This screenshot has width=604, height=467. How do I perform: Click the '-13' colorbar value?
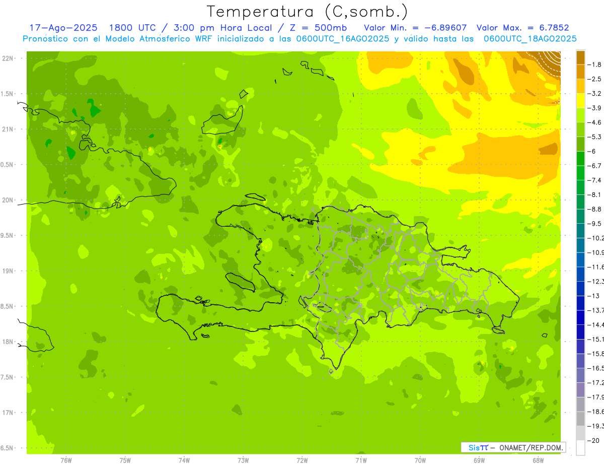[x=594, y=296]
